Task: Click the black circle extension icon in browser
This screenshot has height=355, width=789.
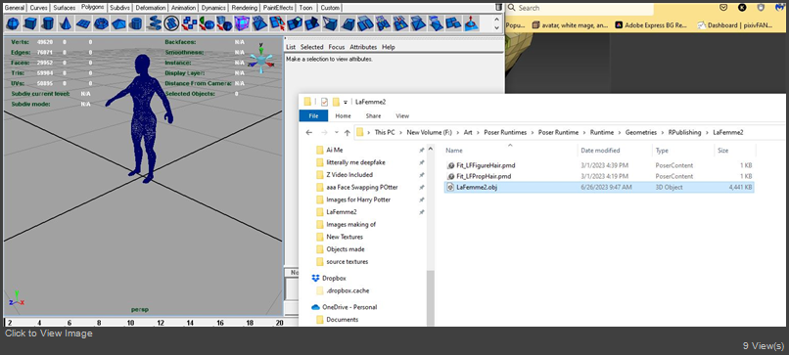Action: pos(742,8)
